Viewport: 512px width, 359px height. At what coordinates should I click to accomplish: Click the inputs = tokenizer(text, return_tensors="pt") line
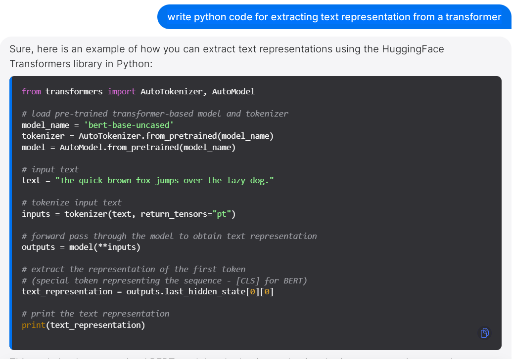(x=129, y=214)
